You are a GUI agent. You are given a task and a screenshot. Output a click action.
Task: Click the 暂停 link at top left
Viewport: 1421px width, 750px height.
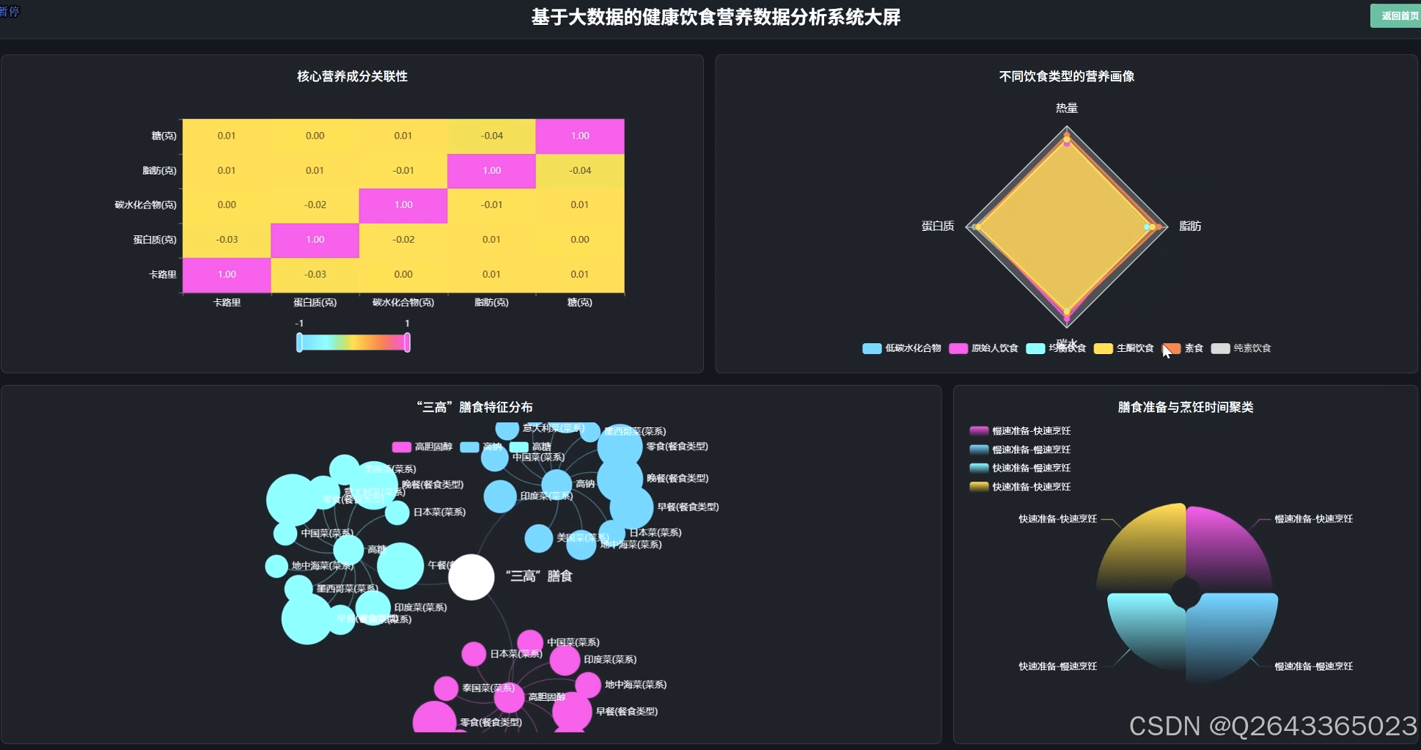[x=10, y=12]
